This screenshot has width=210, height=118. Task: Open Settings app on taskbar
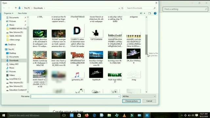(147, 115)
